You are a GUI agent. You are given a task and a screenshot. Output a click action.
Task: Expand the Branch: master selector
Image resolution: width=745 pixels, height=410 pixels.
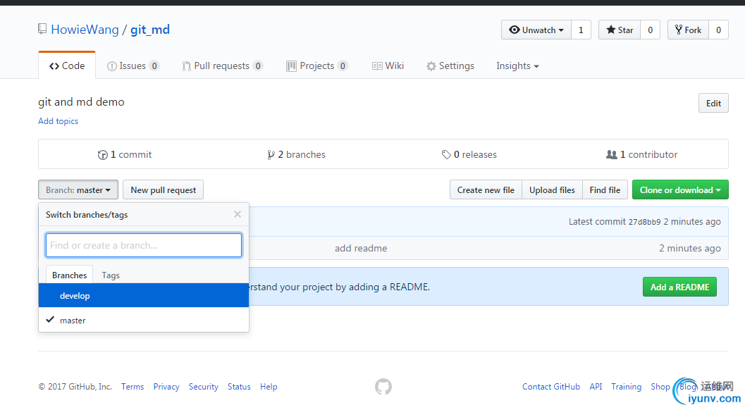coord(78,190)
